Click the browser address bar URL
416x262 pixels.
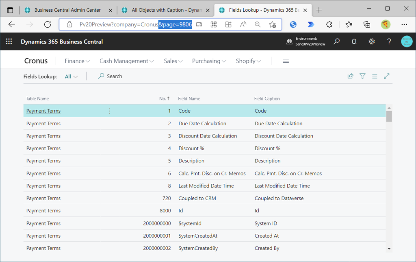point(135,24)
